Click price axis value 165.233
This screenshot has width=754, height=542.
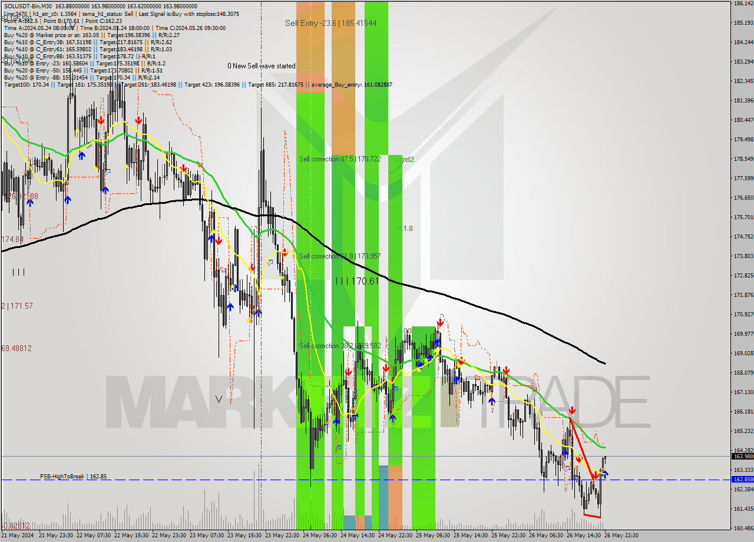click(743, 431)
